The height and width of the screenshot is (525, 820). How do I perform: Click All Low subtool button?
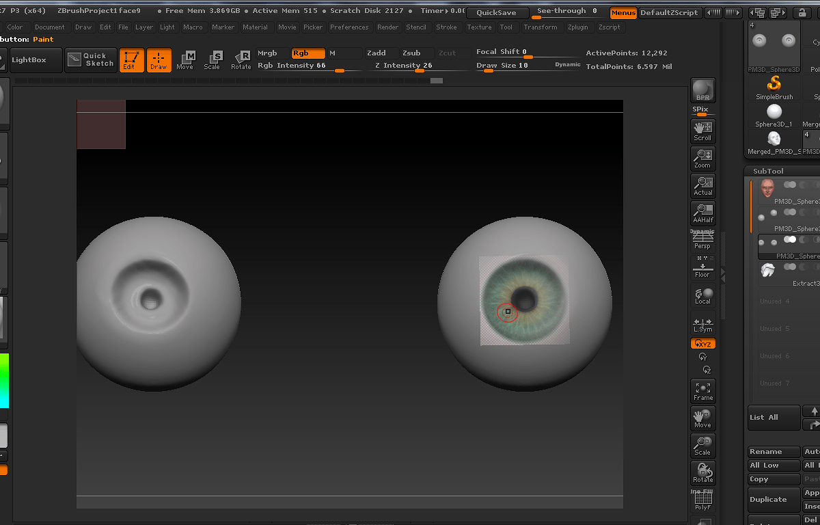pyautogui.click(x=774, y=466)
